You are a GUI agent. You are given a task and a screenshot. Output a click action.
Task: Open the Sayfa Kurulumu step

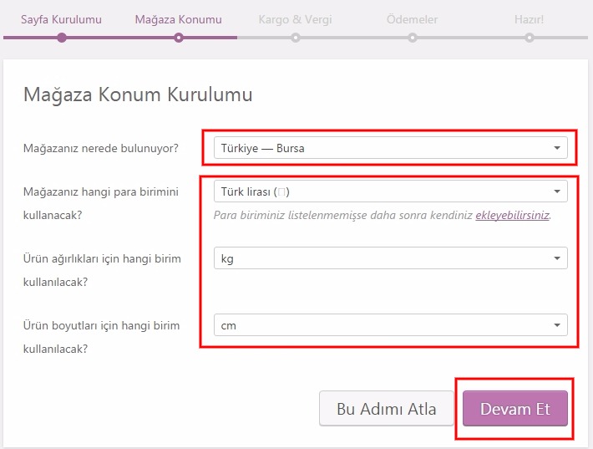pos(61,20)
